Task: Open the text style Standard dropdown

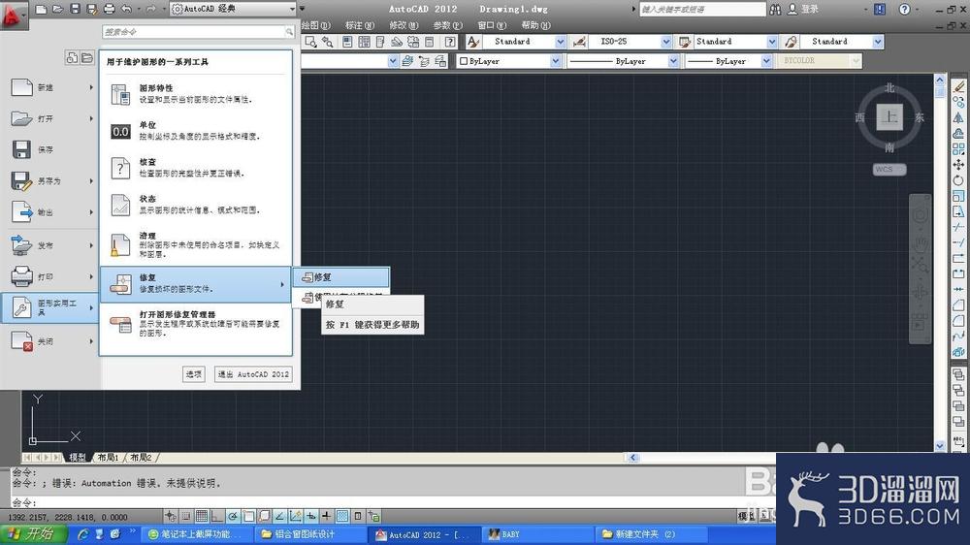Action: (560, 42)
